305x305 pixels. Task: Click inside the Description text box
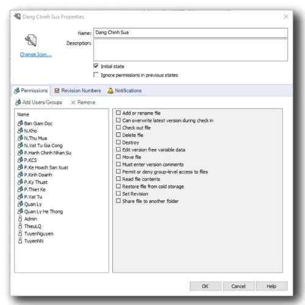click(190, 50)
